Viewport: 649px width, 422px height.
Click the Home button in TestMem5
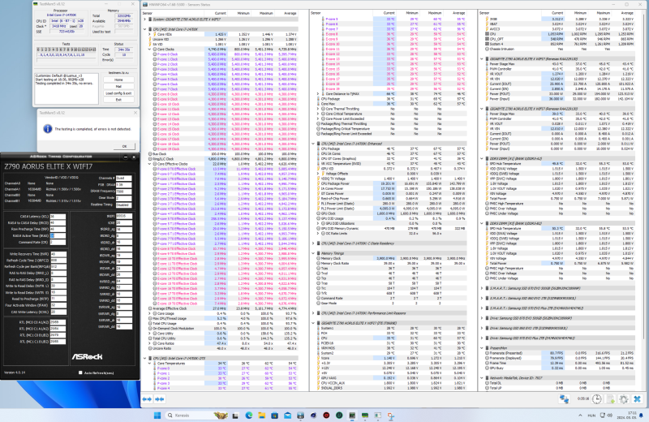[118, 80]
